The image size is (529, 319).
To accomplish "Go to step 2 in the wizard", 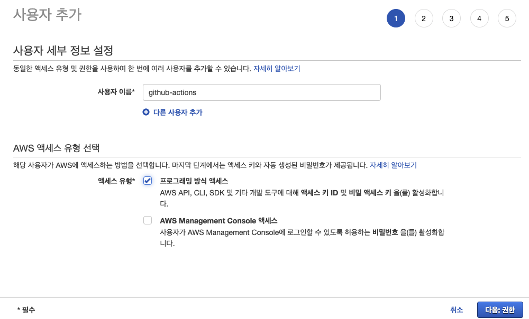I will (x=424, y=18).
